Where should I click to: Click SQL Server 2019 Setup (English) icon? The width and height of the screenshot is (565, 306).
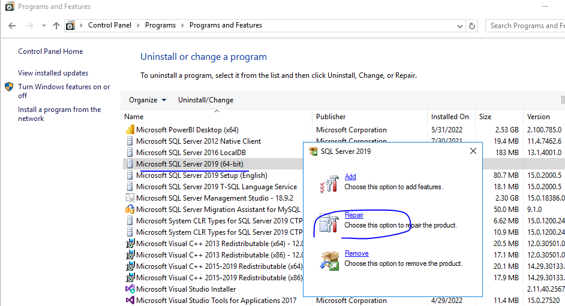(130, 175)
